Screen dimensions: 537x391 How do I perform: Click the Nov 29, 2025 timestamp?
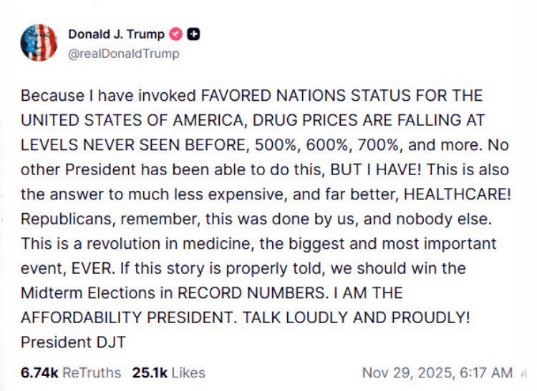(437, 372)
